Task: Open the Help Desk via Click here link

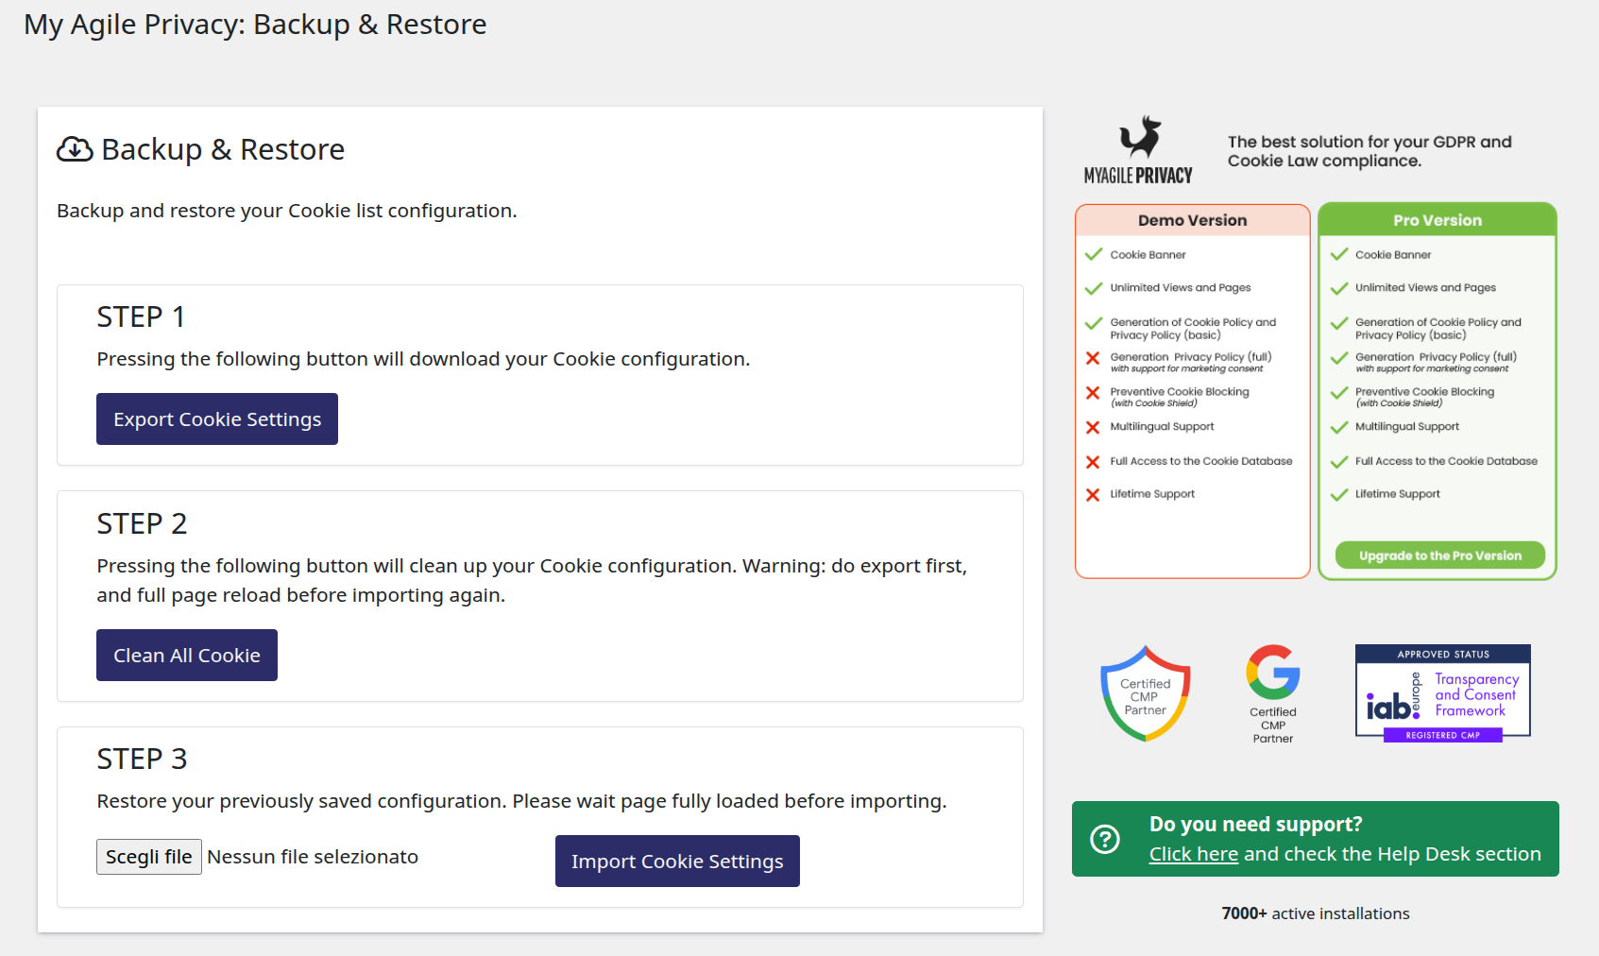Action: tap(1193, 853)
